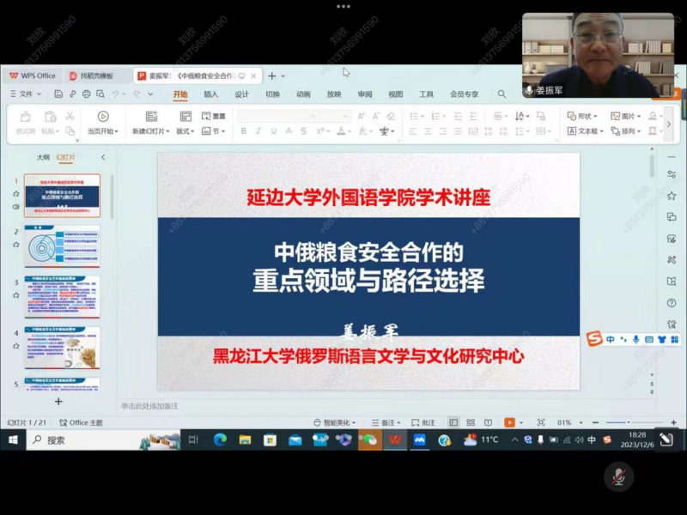Switch to Normal view in status bar

pos(453,422)
